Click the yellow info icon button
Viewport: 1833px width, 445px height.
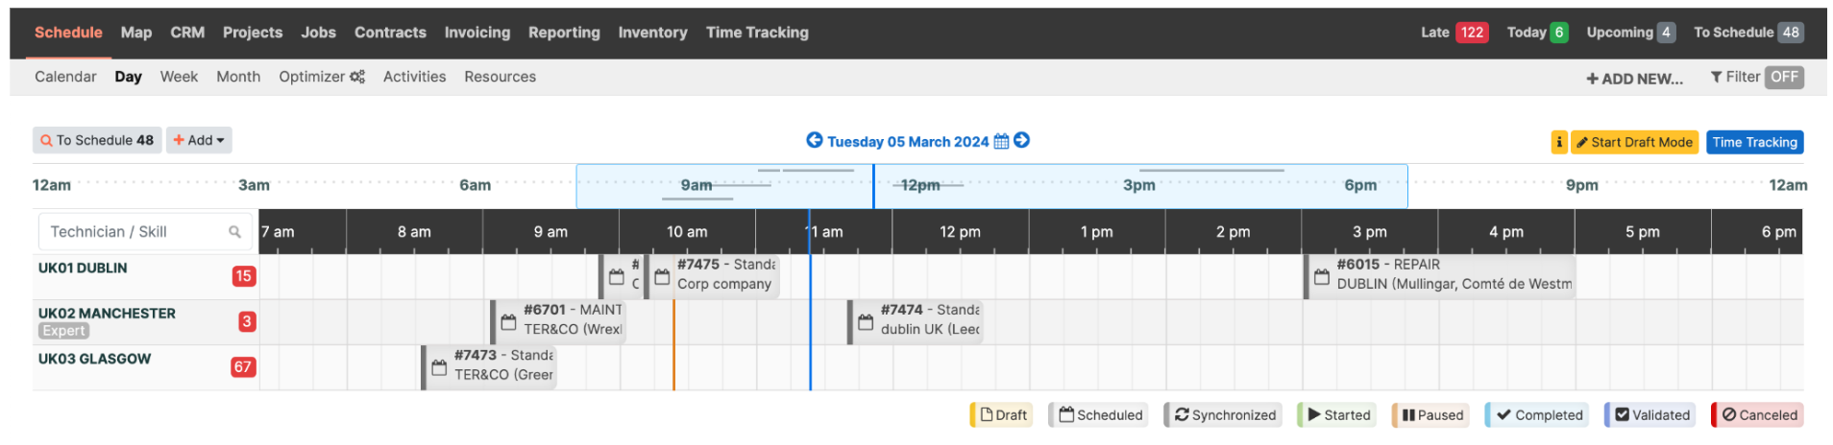pyautogui.click(x=1558, y=142)
